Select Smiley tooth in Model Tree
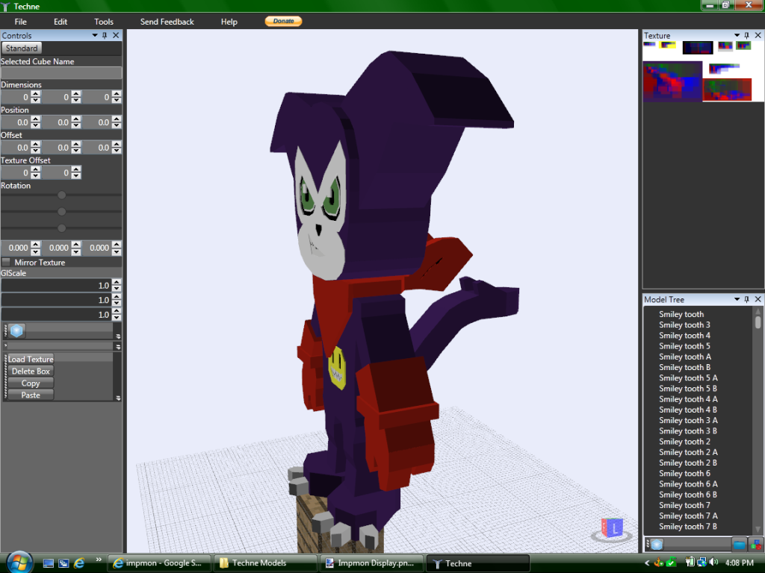The image size is (765, 573). point(681,314)
